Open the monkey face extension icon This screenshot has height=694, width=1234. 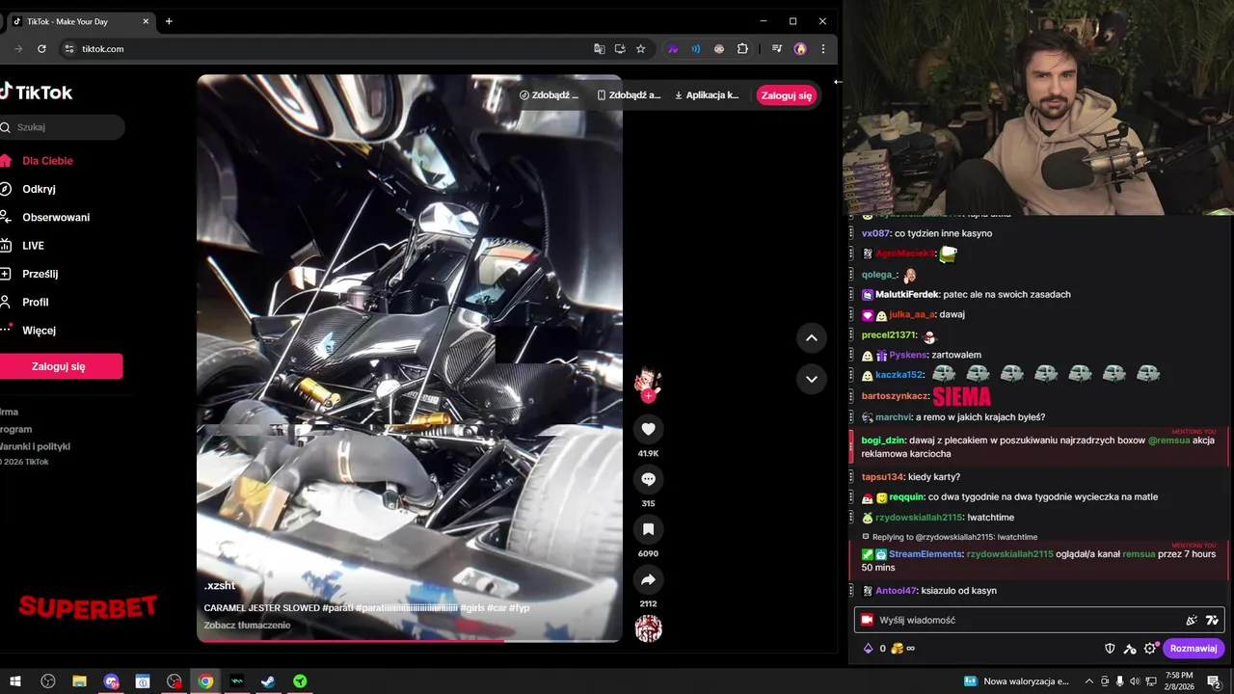click(x=719, y=48)
